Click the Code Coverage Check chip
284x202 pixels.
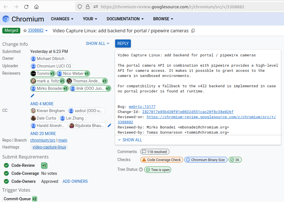161,160
